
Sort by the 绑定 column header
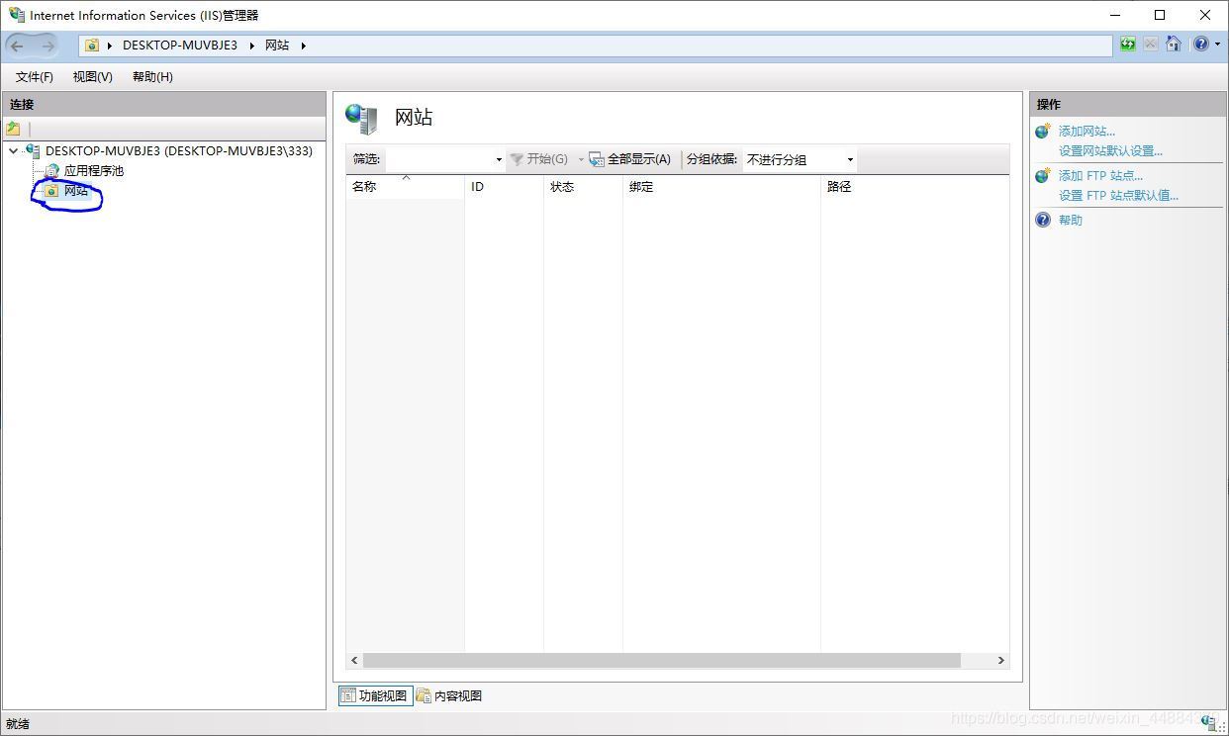[x=721, y=187]
